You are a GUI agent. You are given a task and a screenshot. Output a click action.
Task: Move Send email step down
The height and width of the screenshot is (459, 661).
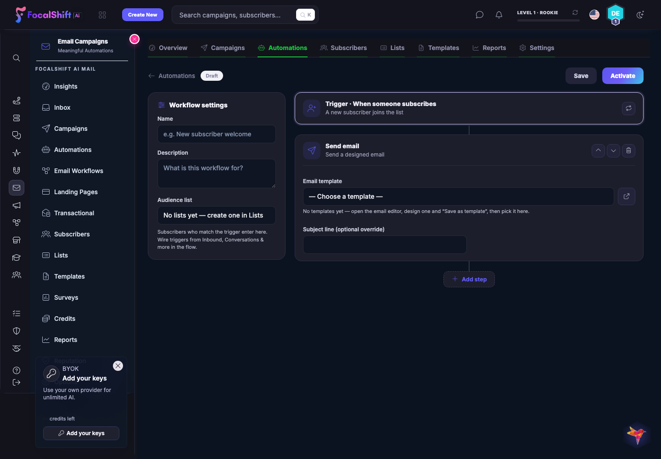click(x=613, y=151)
